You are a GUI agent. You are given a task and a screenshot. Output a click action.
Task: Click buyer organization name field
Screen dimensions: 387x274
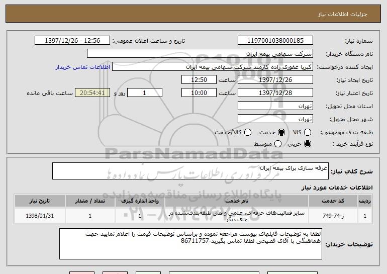point(200,54)
